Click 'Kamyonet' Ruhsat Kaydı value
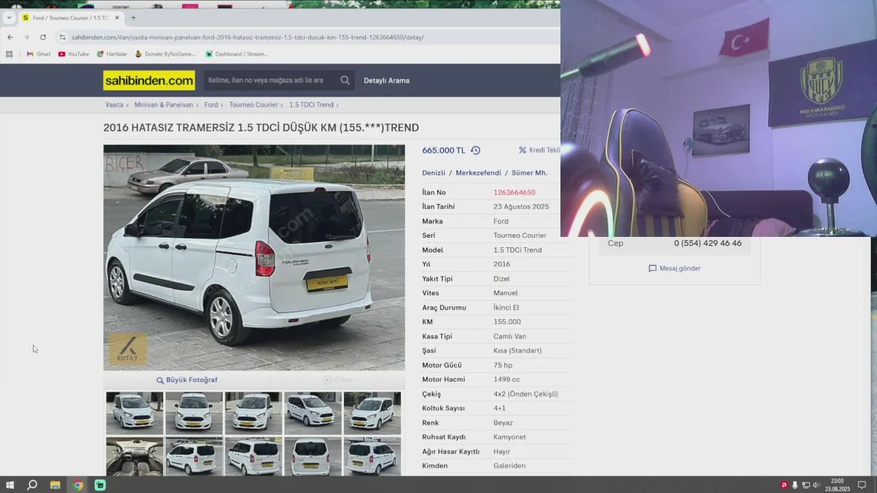This screenshot has height=493, width=877. tap(510, 437)
